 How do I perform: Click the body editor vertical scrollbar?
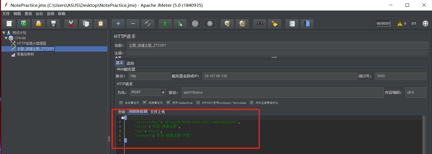[x=424, y=135]
